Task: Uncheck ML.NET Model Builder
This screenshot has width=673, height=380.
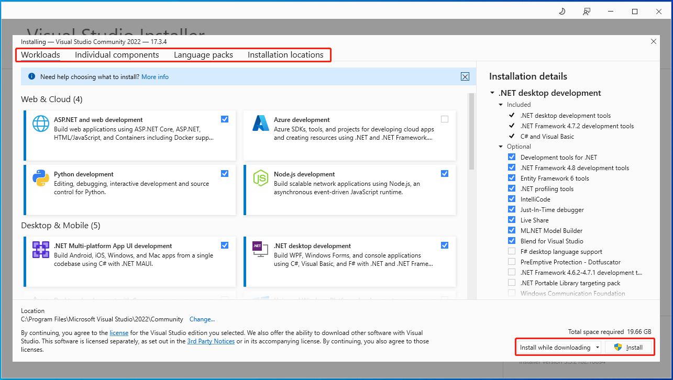Action: [512, 230]
